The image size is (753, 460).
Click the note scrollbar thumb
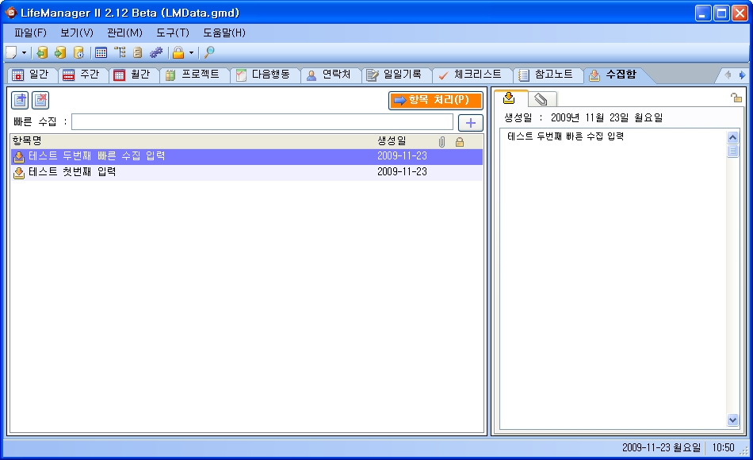point(732,151)
